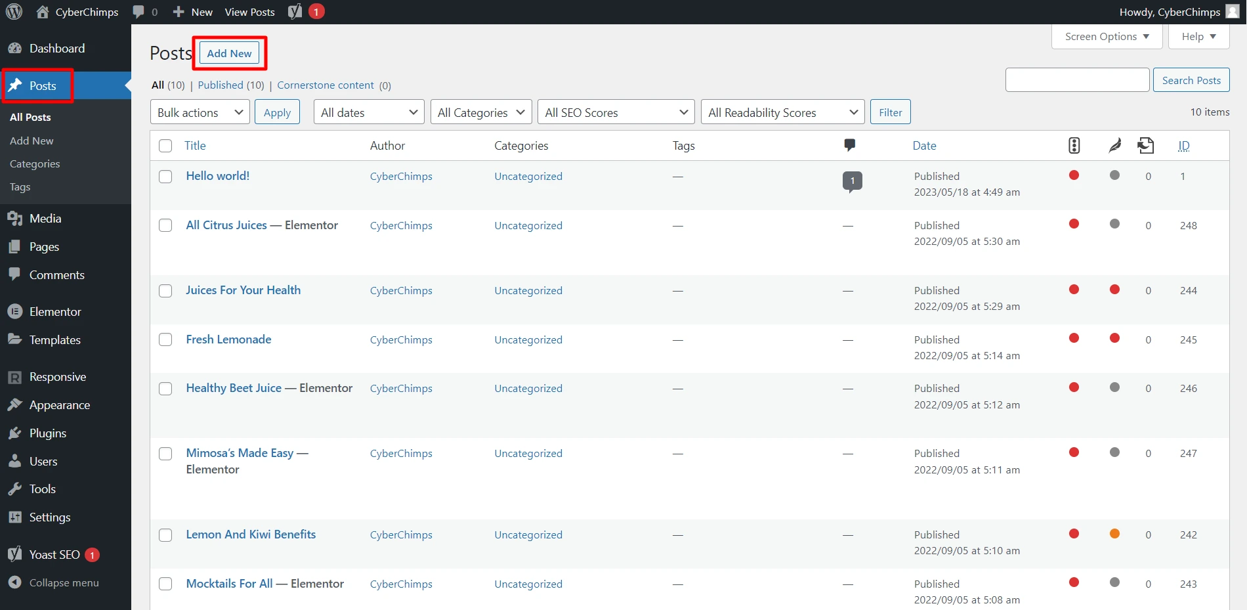Click the Posts pushpin icon
The image size is (1247, 610).
click(x=15, y=85)
